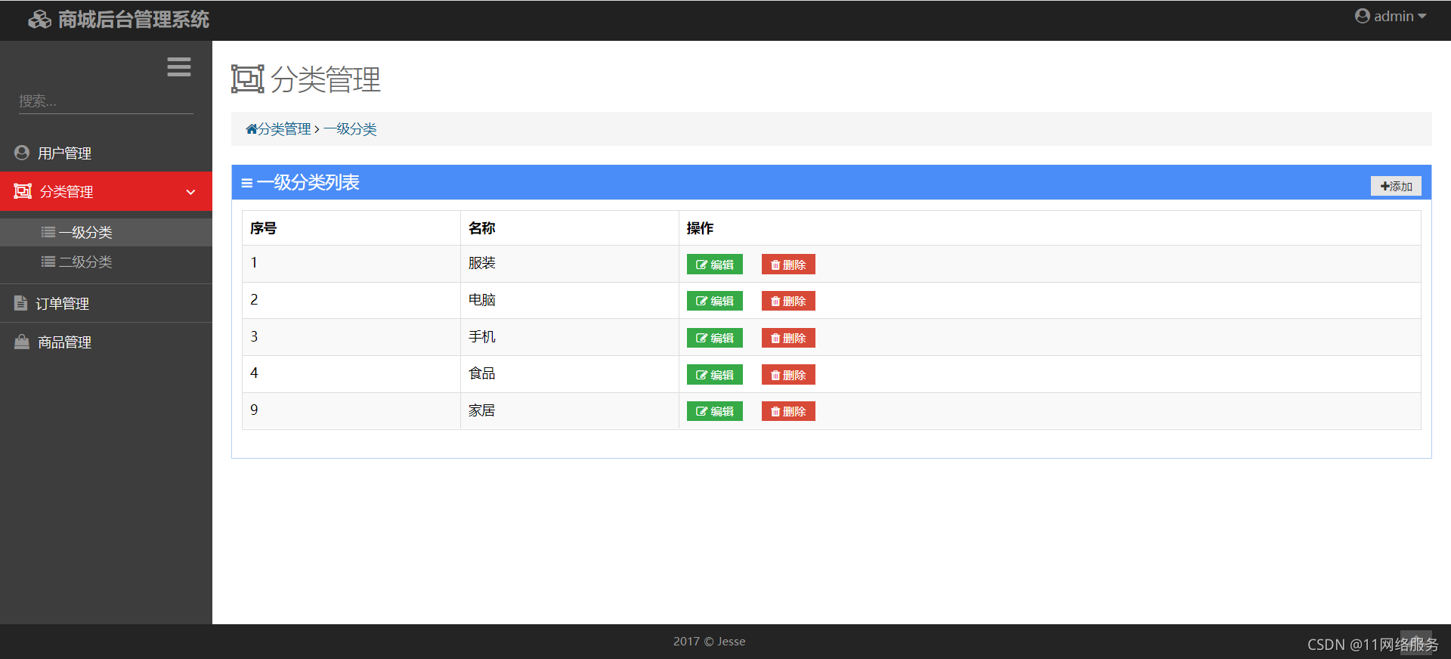Click the 手机 name cell
This screenshot has height=659, width=1451.
(x=570, y=337)
